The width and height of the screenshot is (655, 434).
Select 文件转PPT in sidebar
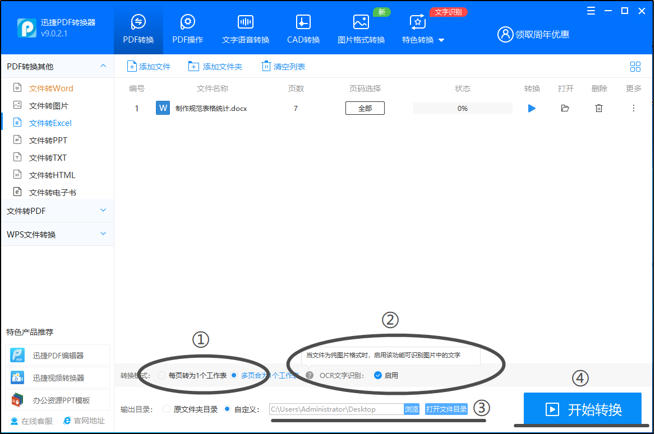tap(48, 140)
